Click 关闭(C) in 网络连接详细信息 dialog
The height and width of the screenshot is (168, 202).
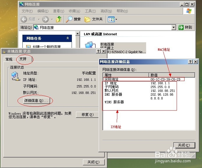coord(184,145)
